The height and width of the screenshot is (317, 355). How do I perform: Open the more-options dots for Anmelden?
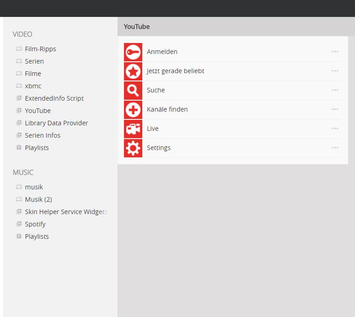[x=335, y=52]
